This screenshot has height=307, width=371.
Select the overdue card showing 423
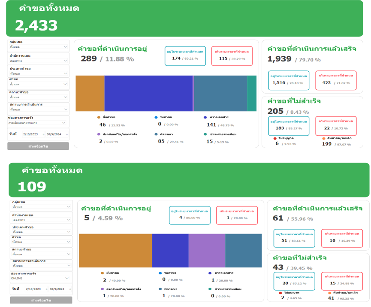pyautogui.click(x=336, y=80)
